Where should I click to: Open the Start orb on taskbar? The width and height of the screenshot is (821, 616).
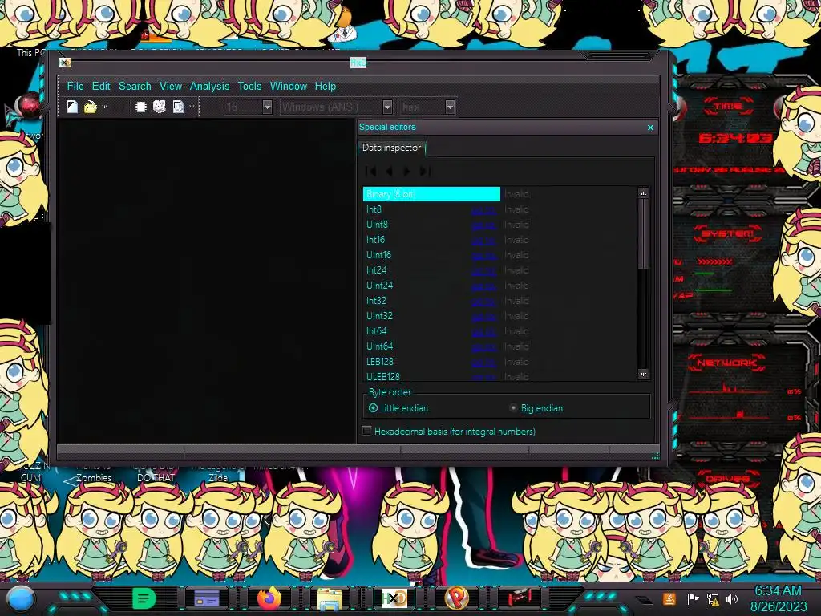[x=21, y=599]
